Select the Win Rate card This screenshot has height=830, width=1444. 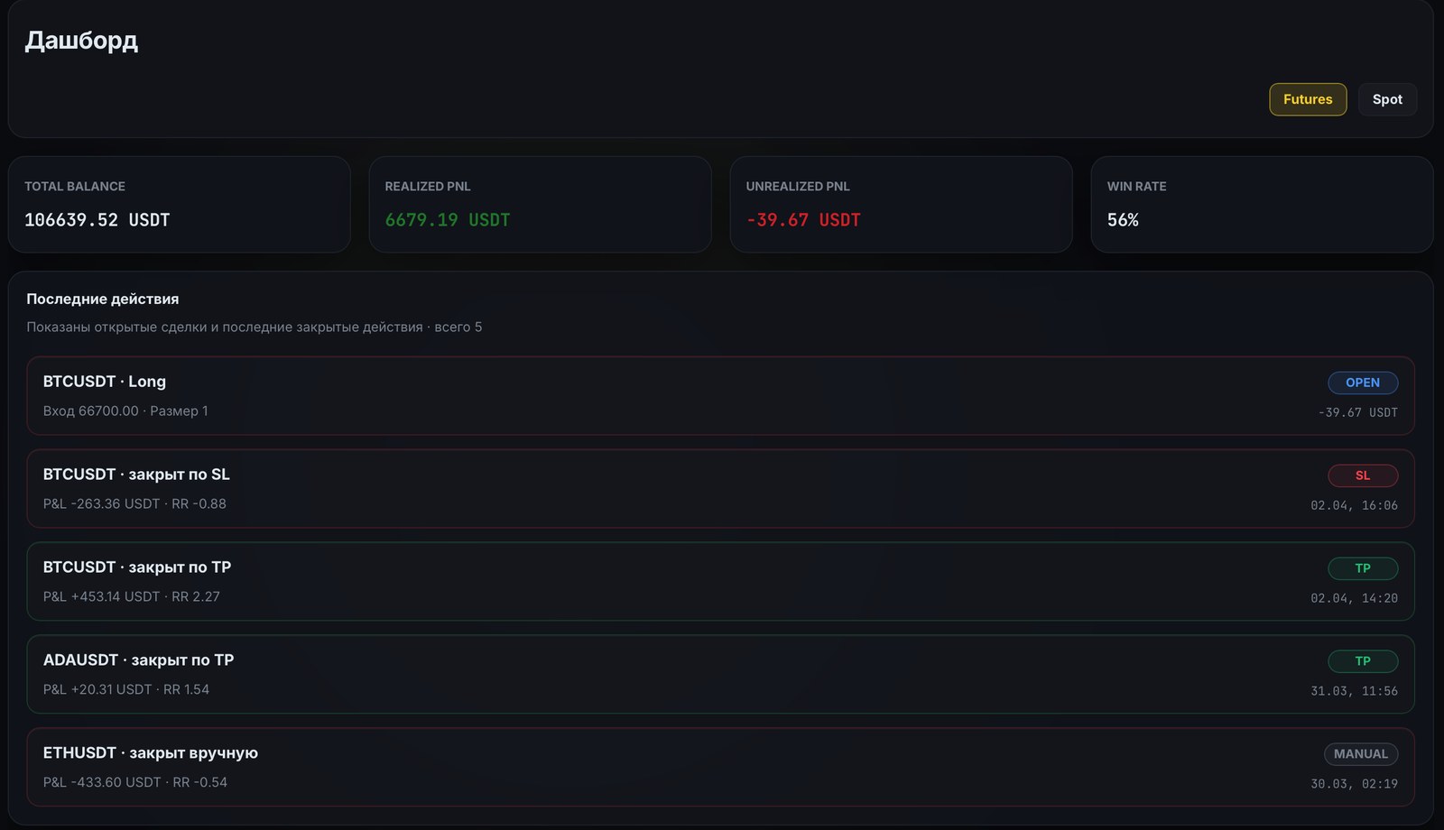click(x=1262, y=204)
